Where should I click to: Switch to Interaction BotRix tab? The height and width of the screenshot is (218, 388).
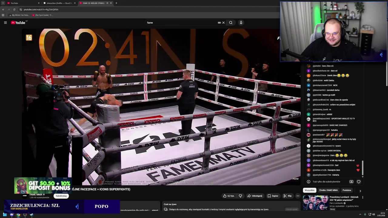(x=59, y=3)
